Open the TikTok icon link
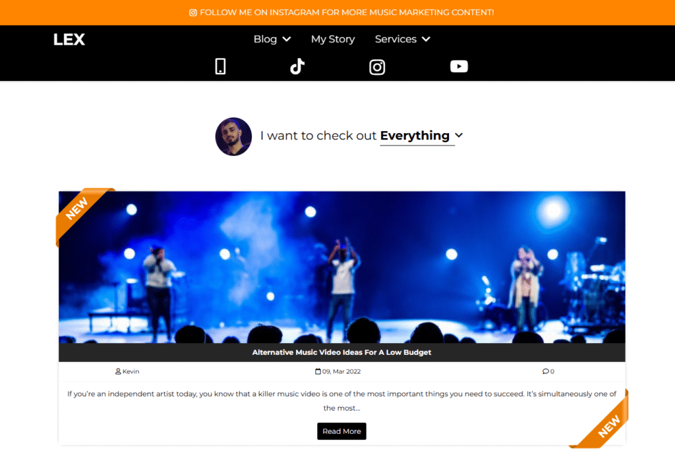 [297, 66]
